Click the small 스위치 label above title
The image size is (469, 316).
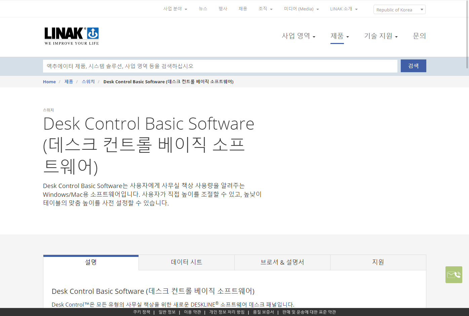point(48,110)
